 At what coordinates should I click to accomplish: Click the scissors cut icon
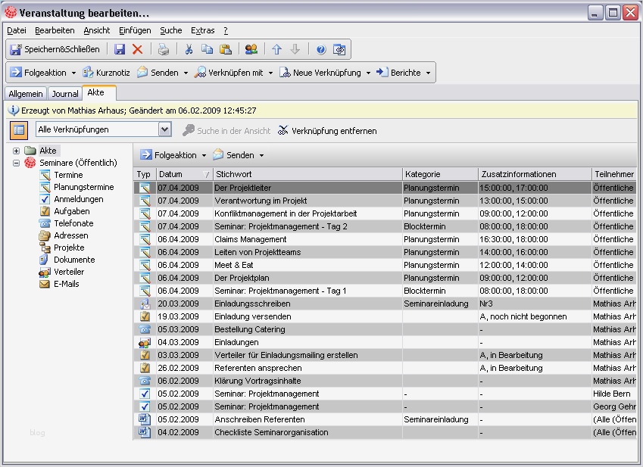[x=189, y=49]
